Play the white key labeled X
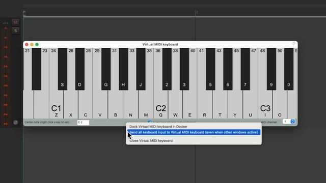 (71, 105)
